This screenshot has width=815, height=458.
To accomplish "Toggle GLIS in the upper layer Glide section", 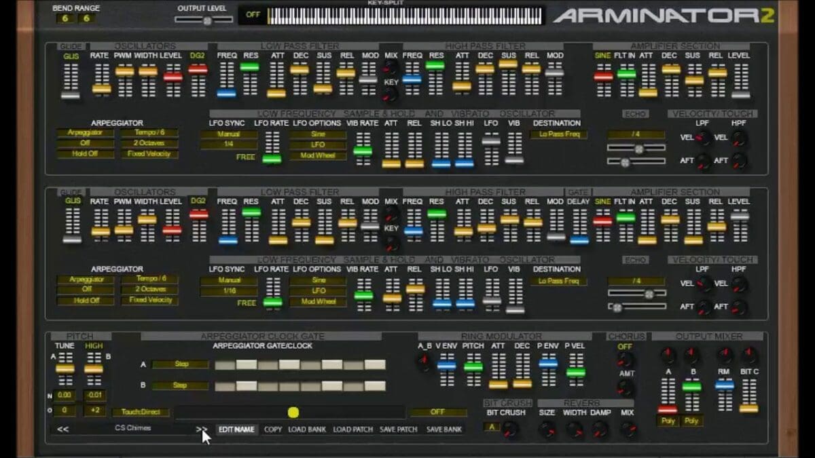I will tap(71, 56).
